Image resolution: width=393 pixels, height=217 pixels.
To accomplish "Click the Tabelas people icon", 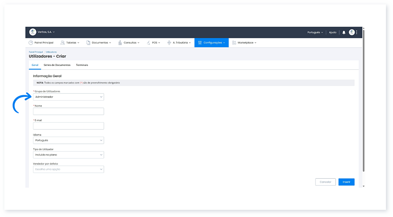I will coord(62,43).
